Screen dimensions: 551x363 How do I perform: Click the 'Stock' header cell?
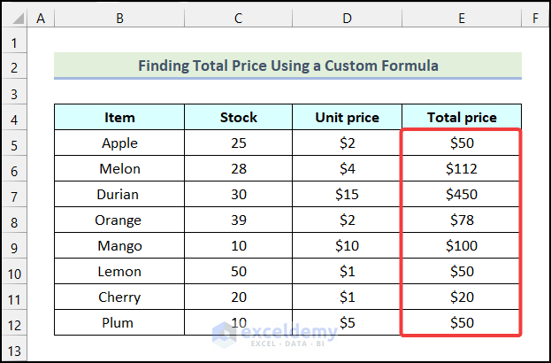point(238,117)
